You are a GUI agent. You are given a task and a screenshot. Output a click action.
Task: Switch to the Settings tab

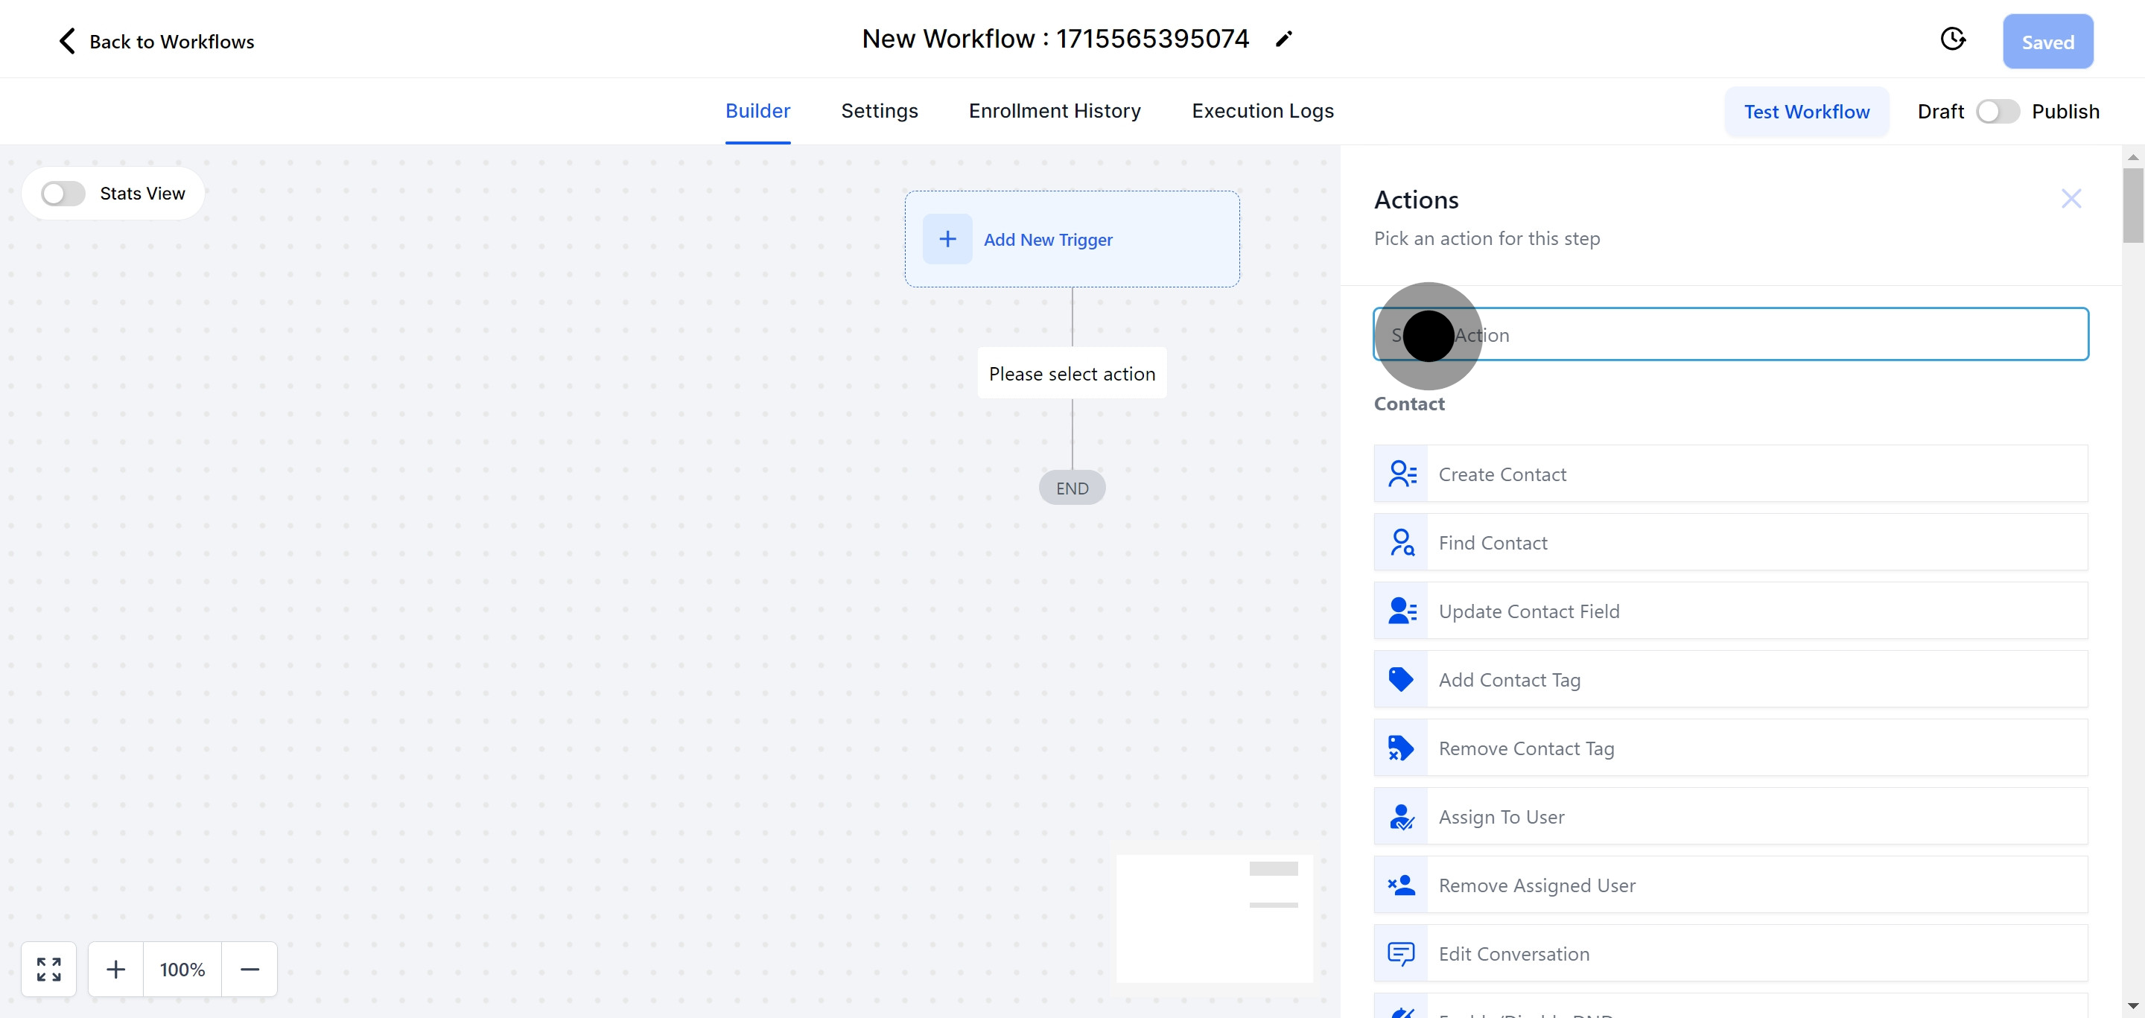pos(880,111)
